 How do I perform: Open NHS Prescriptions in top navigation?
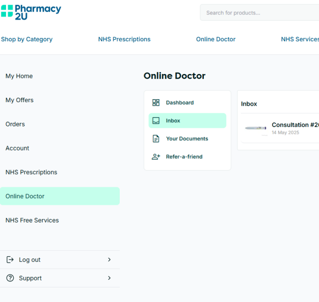[x=124, y=39]
